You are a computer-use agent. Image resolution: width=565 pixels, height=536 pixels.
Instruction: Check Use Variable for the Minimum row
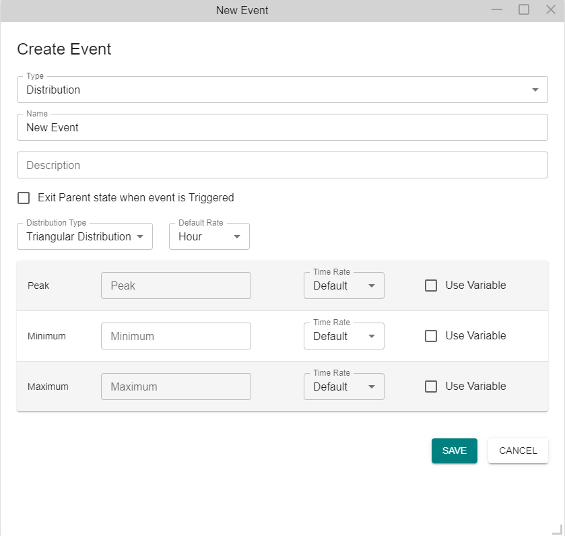tap(430, 336)
